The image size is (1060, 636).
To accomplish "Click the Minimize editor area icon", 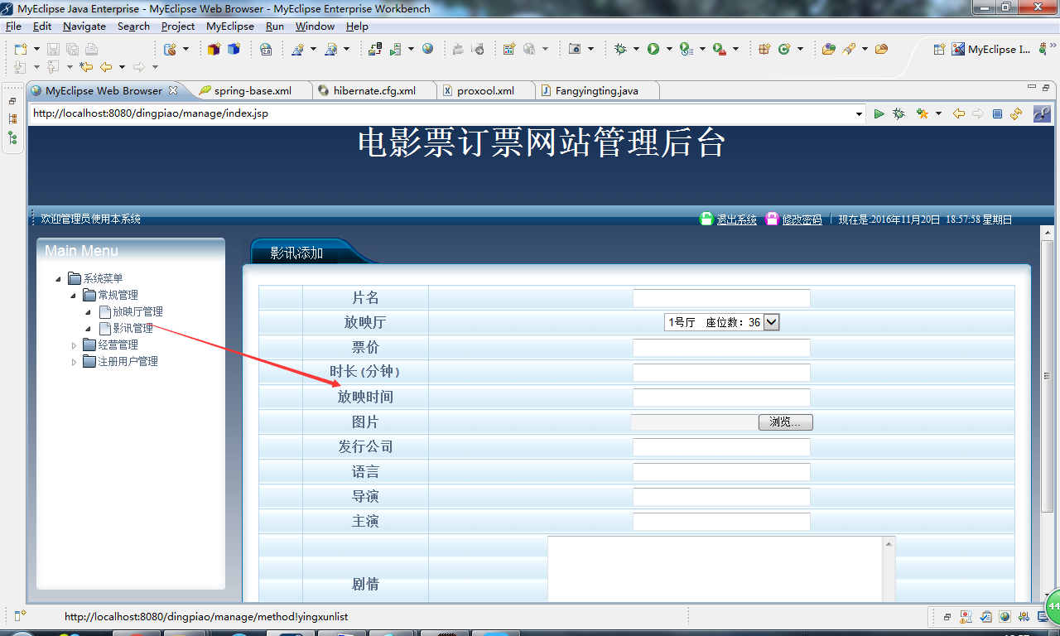I will point(1031,86).
